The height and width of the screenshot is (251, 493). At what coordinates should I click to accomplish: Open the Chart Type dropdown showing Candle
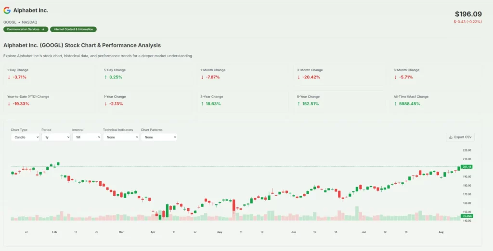(25, 137)
